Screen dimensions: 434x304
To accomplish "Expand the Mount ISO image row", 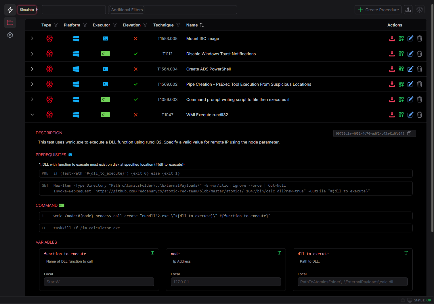I will tap(32, 38).
